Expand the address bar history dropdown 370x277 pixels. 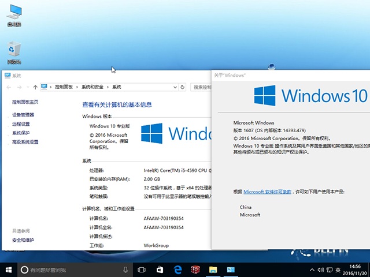(x=175, y=87)
